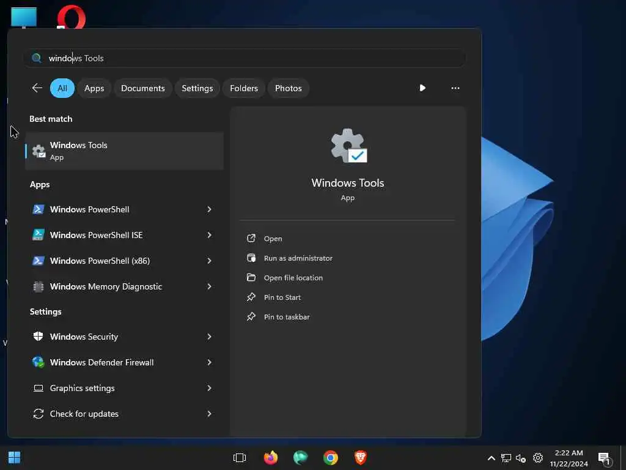Click the Graphics settings monitor icon
The image size is (626, 470).
39,388
